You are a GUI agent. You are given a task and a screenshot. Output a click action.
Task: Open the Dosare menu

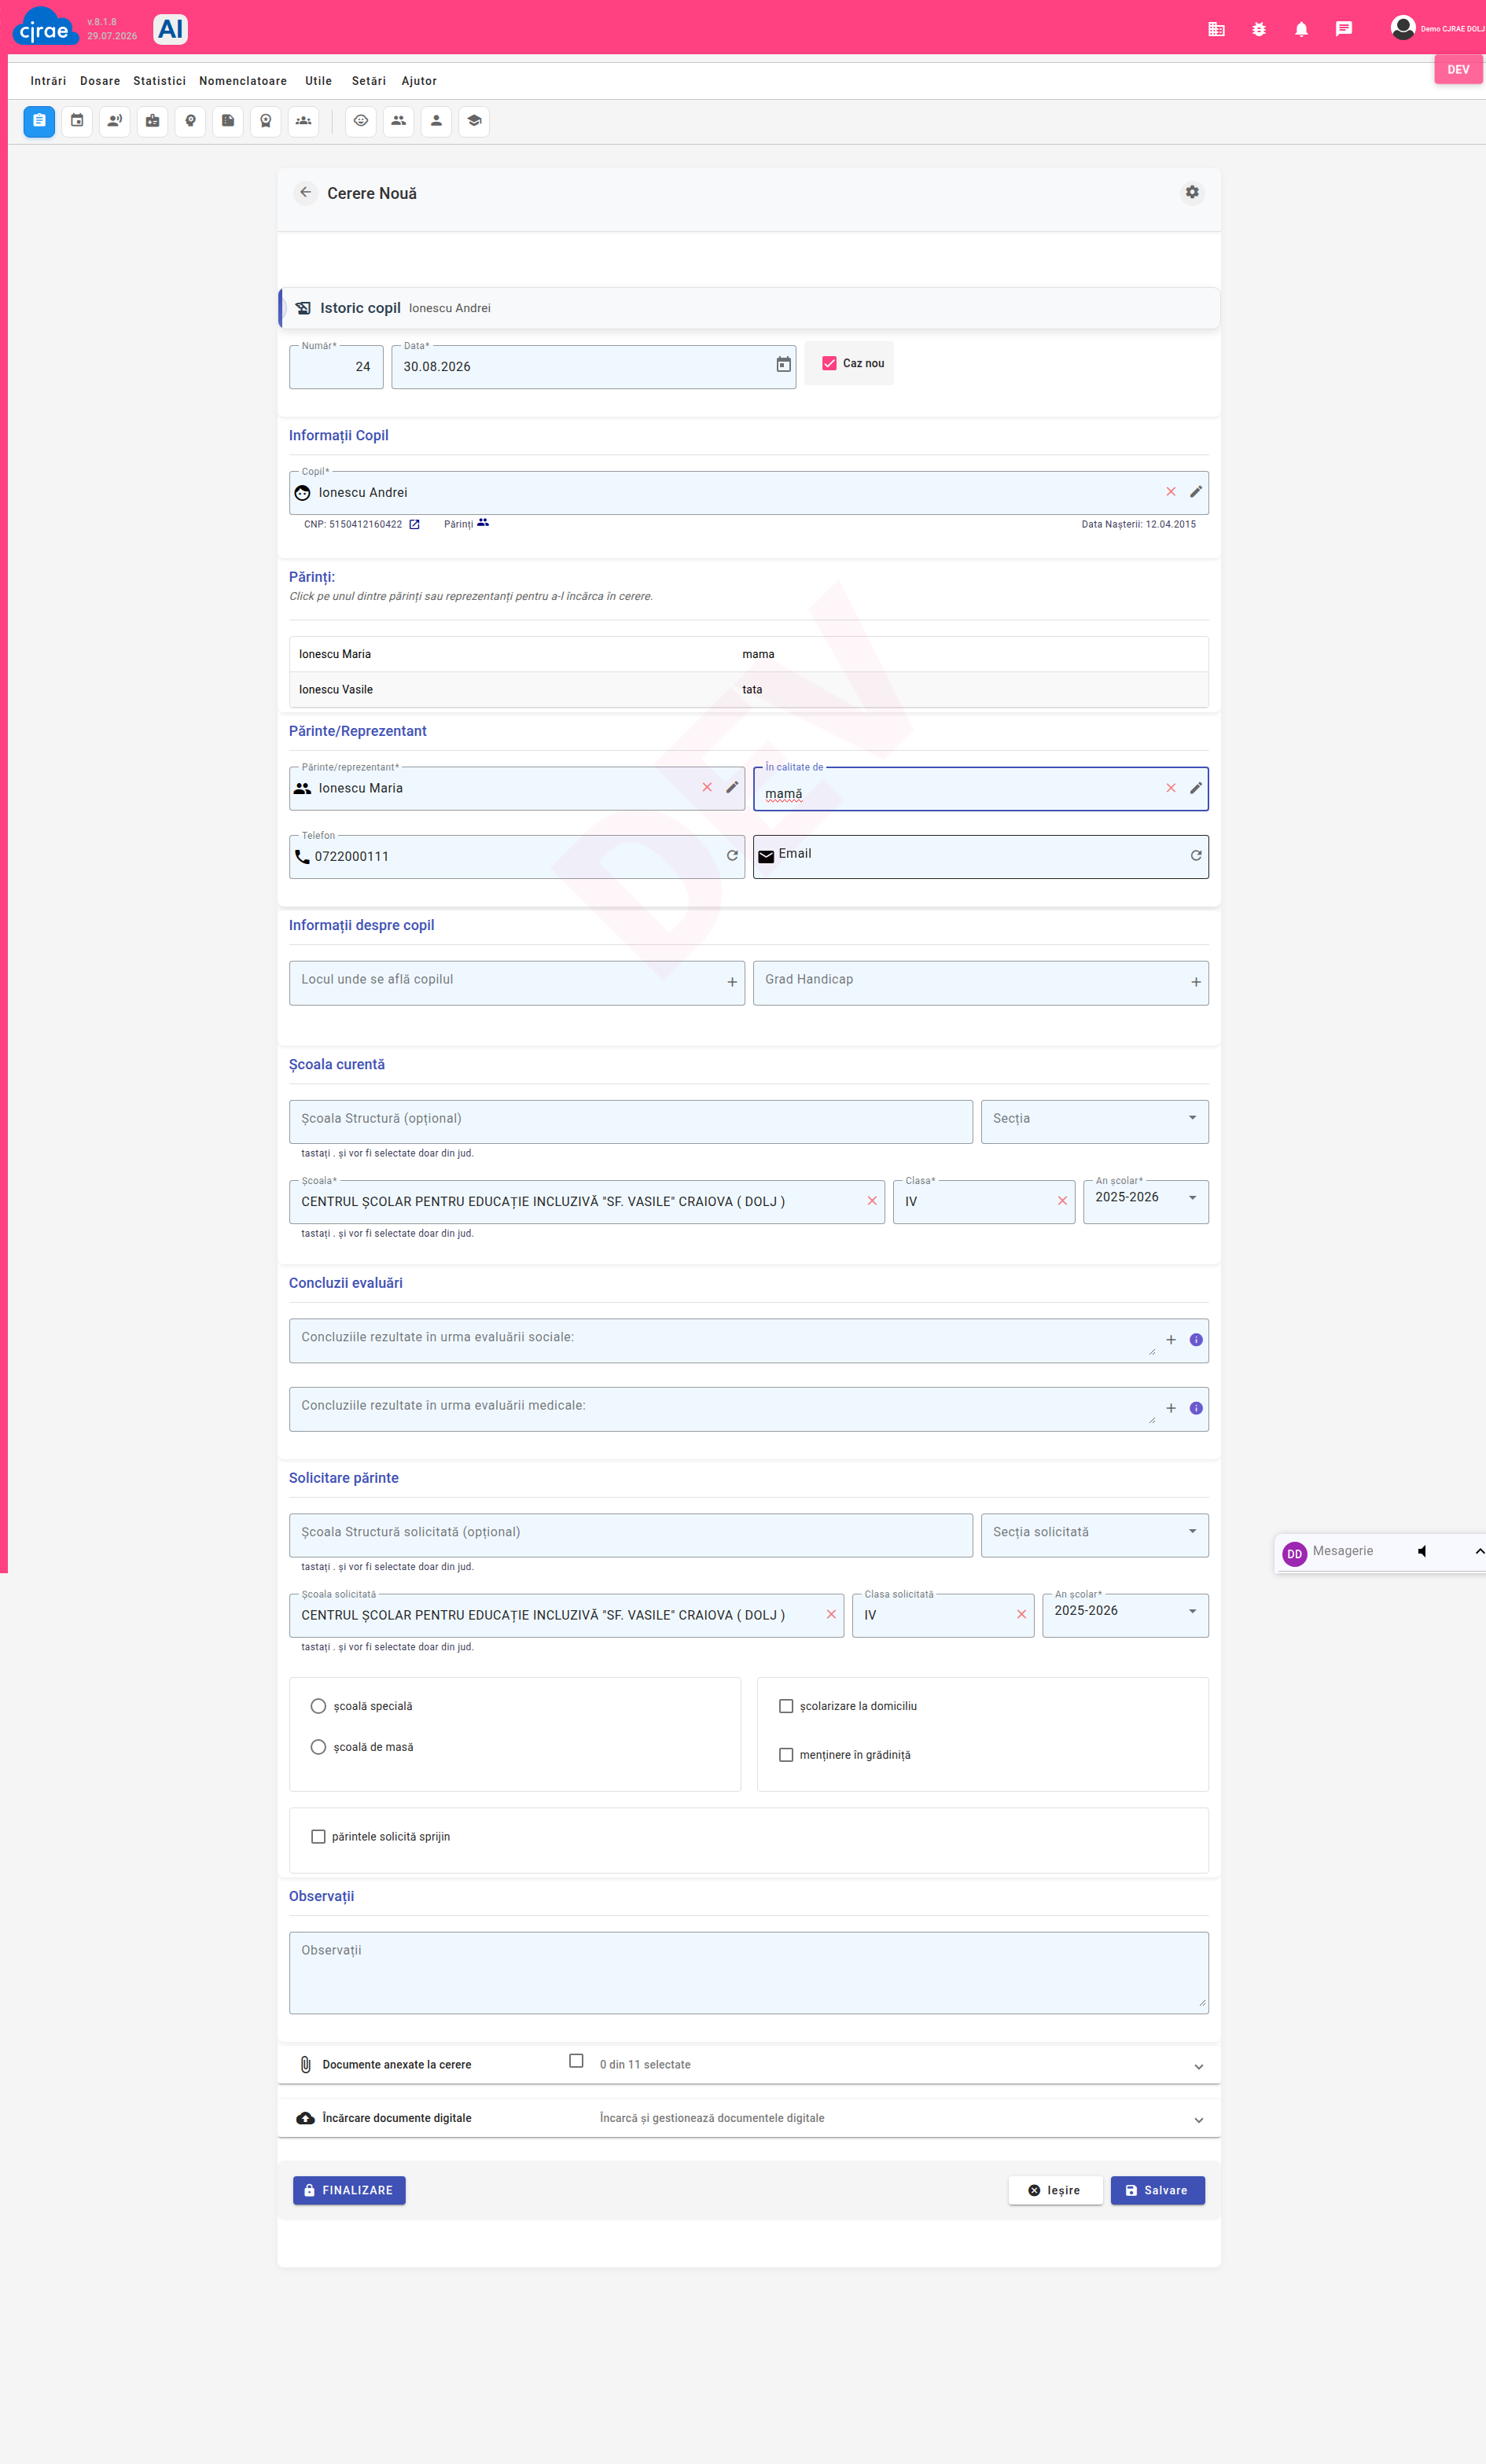(x=100, y=81)
